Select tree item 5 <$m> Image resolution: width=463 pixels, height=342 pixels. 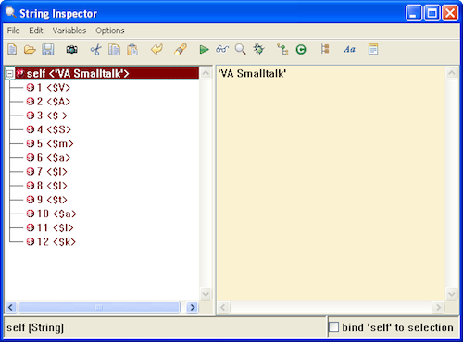[x=50, y=144]
